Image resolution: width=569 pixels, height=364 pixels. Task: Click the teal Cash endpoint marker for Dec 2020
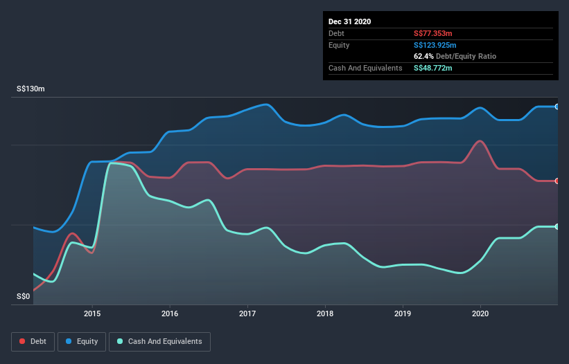pyautogui.click(x=557, y=227)
